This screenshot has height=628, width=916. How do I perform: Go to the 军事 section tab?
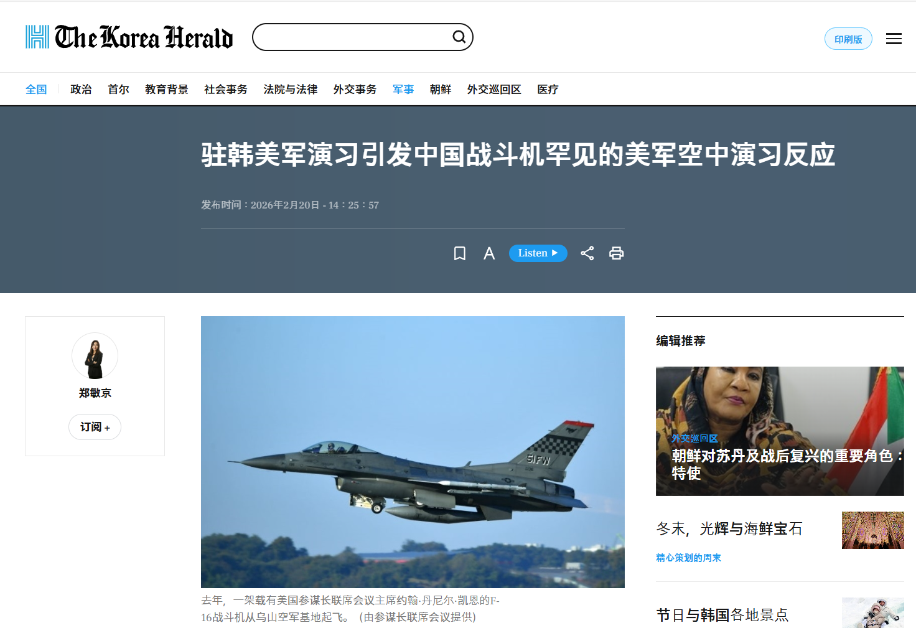pyautogui.click(x=403, y=90)
